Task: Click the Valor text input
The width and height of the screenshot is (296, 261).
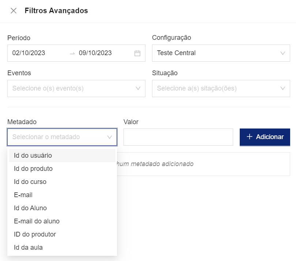Action: (x=178, y=137)
